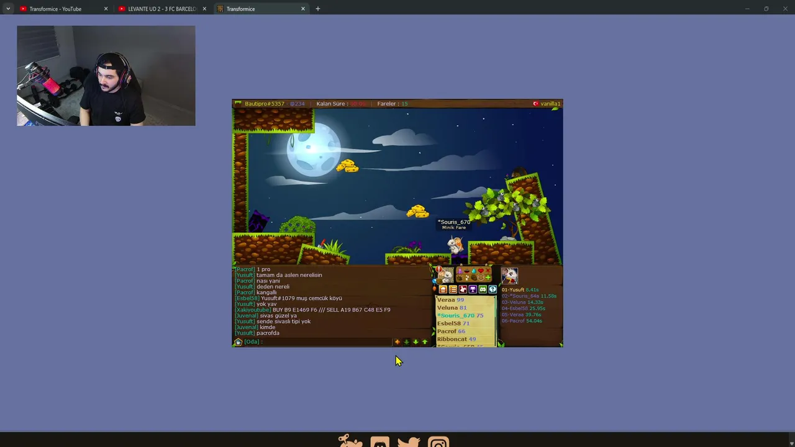Open the Twitter bird icon in bottom bar
The image size is (795, 447).
pos(409,442)
